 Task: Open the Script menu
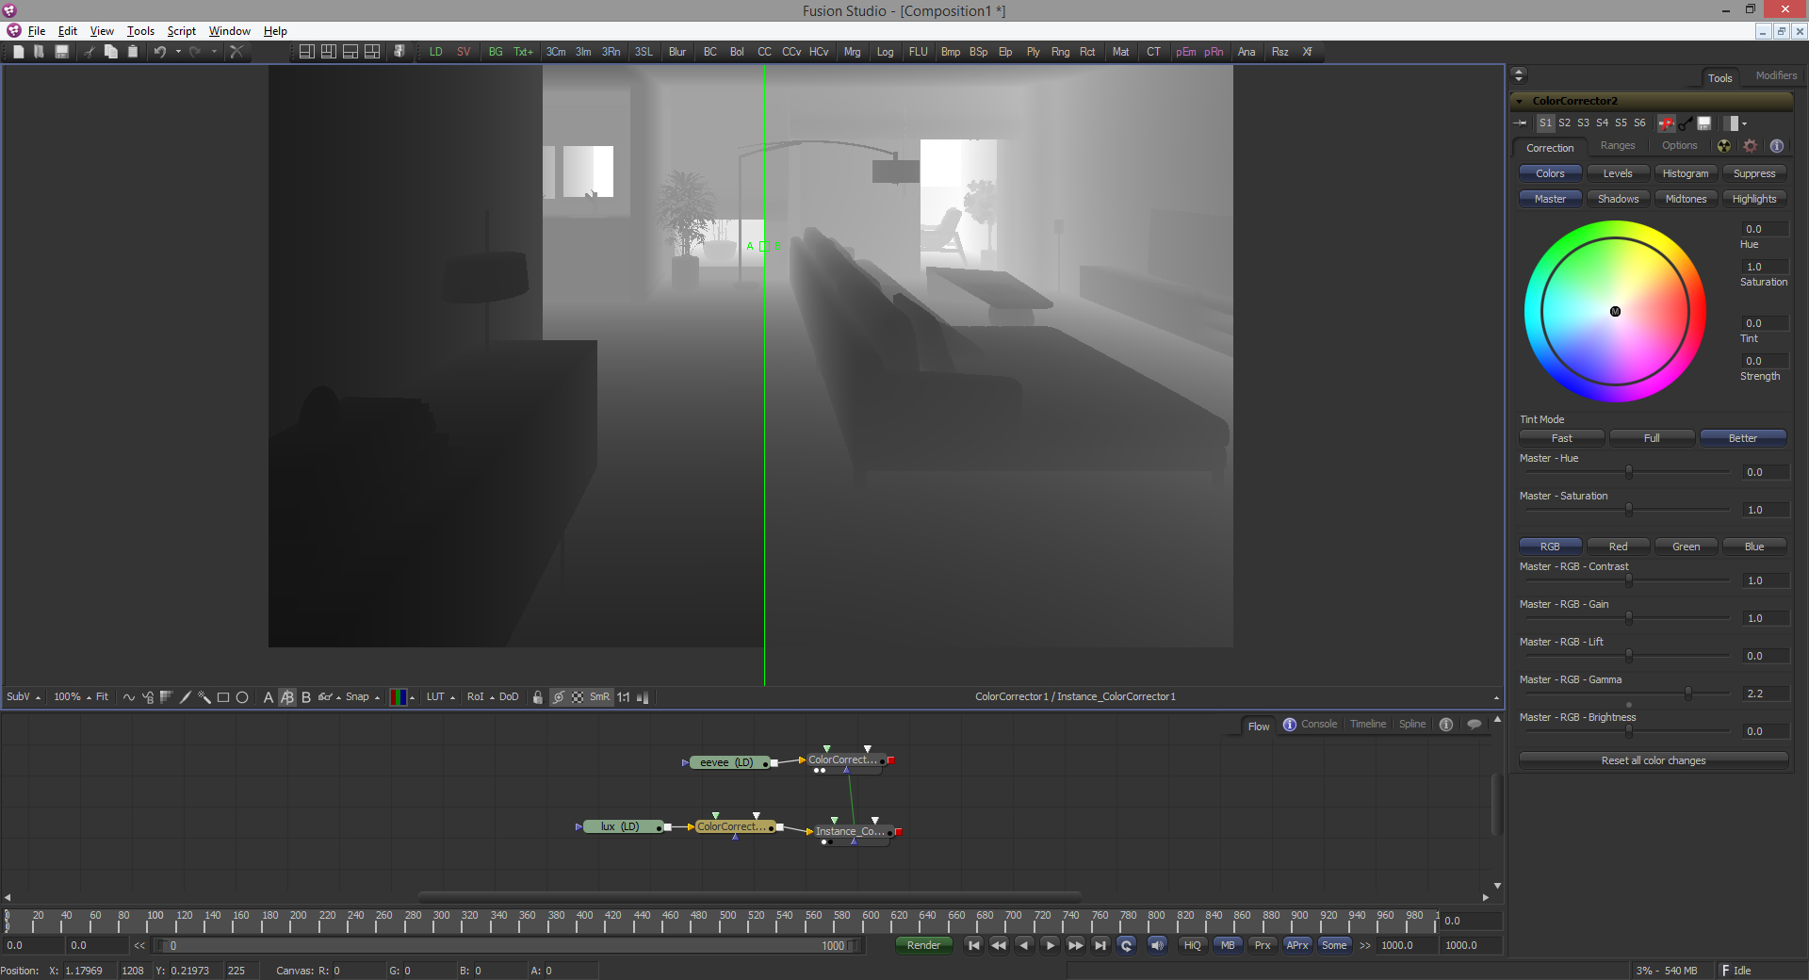click(x=181, y=31)
